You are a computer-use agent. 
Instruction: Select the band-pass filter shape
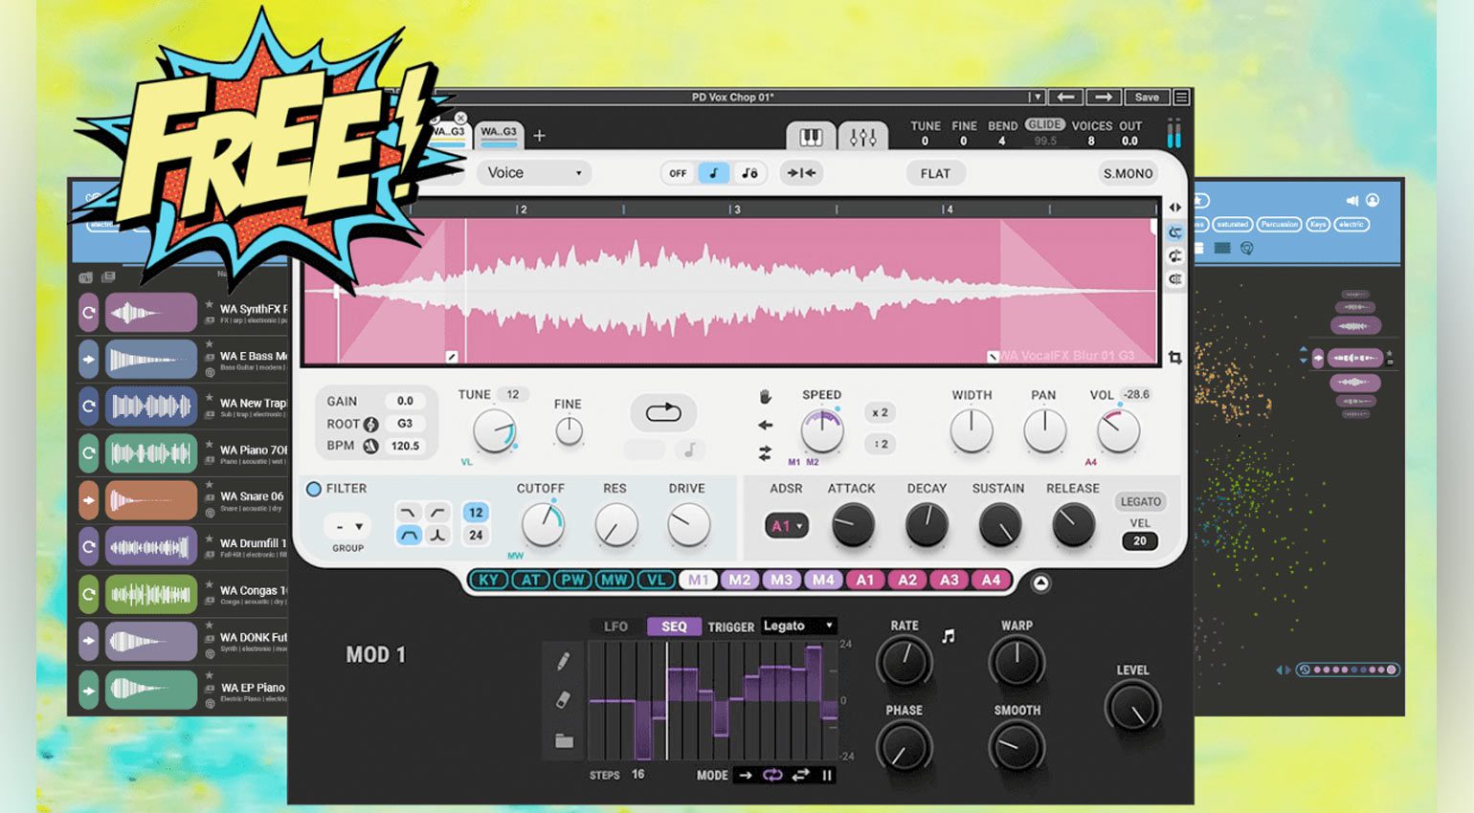point(408,536)
